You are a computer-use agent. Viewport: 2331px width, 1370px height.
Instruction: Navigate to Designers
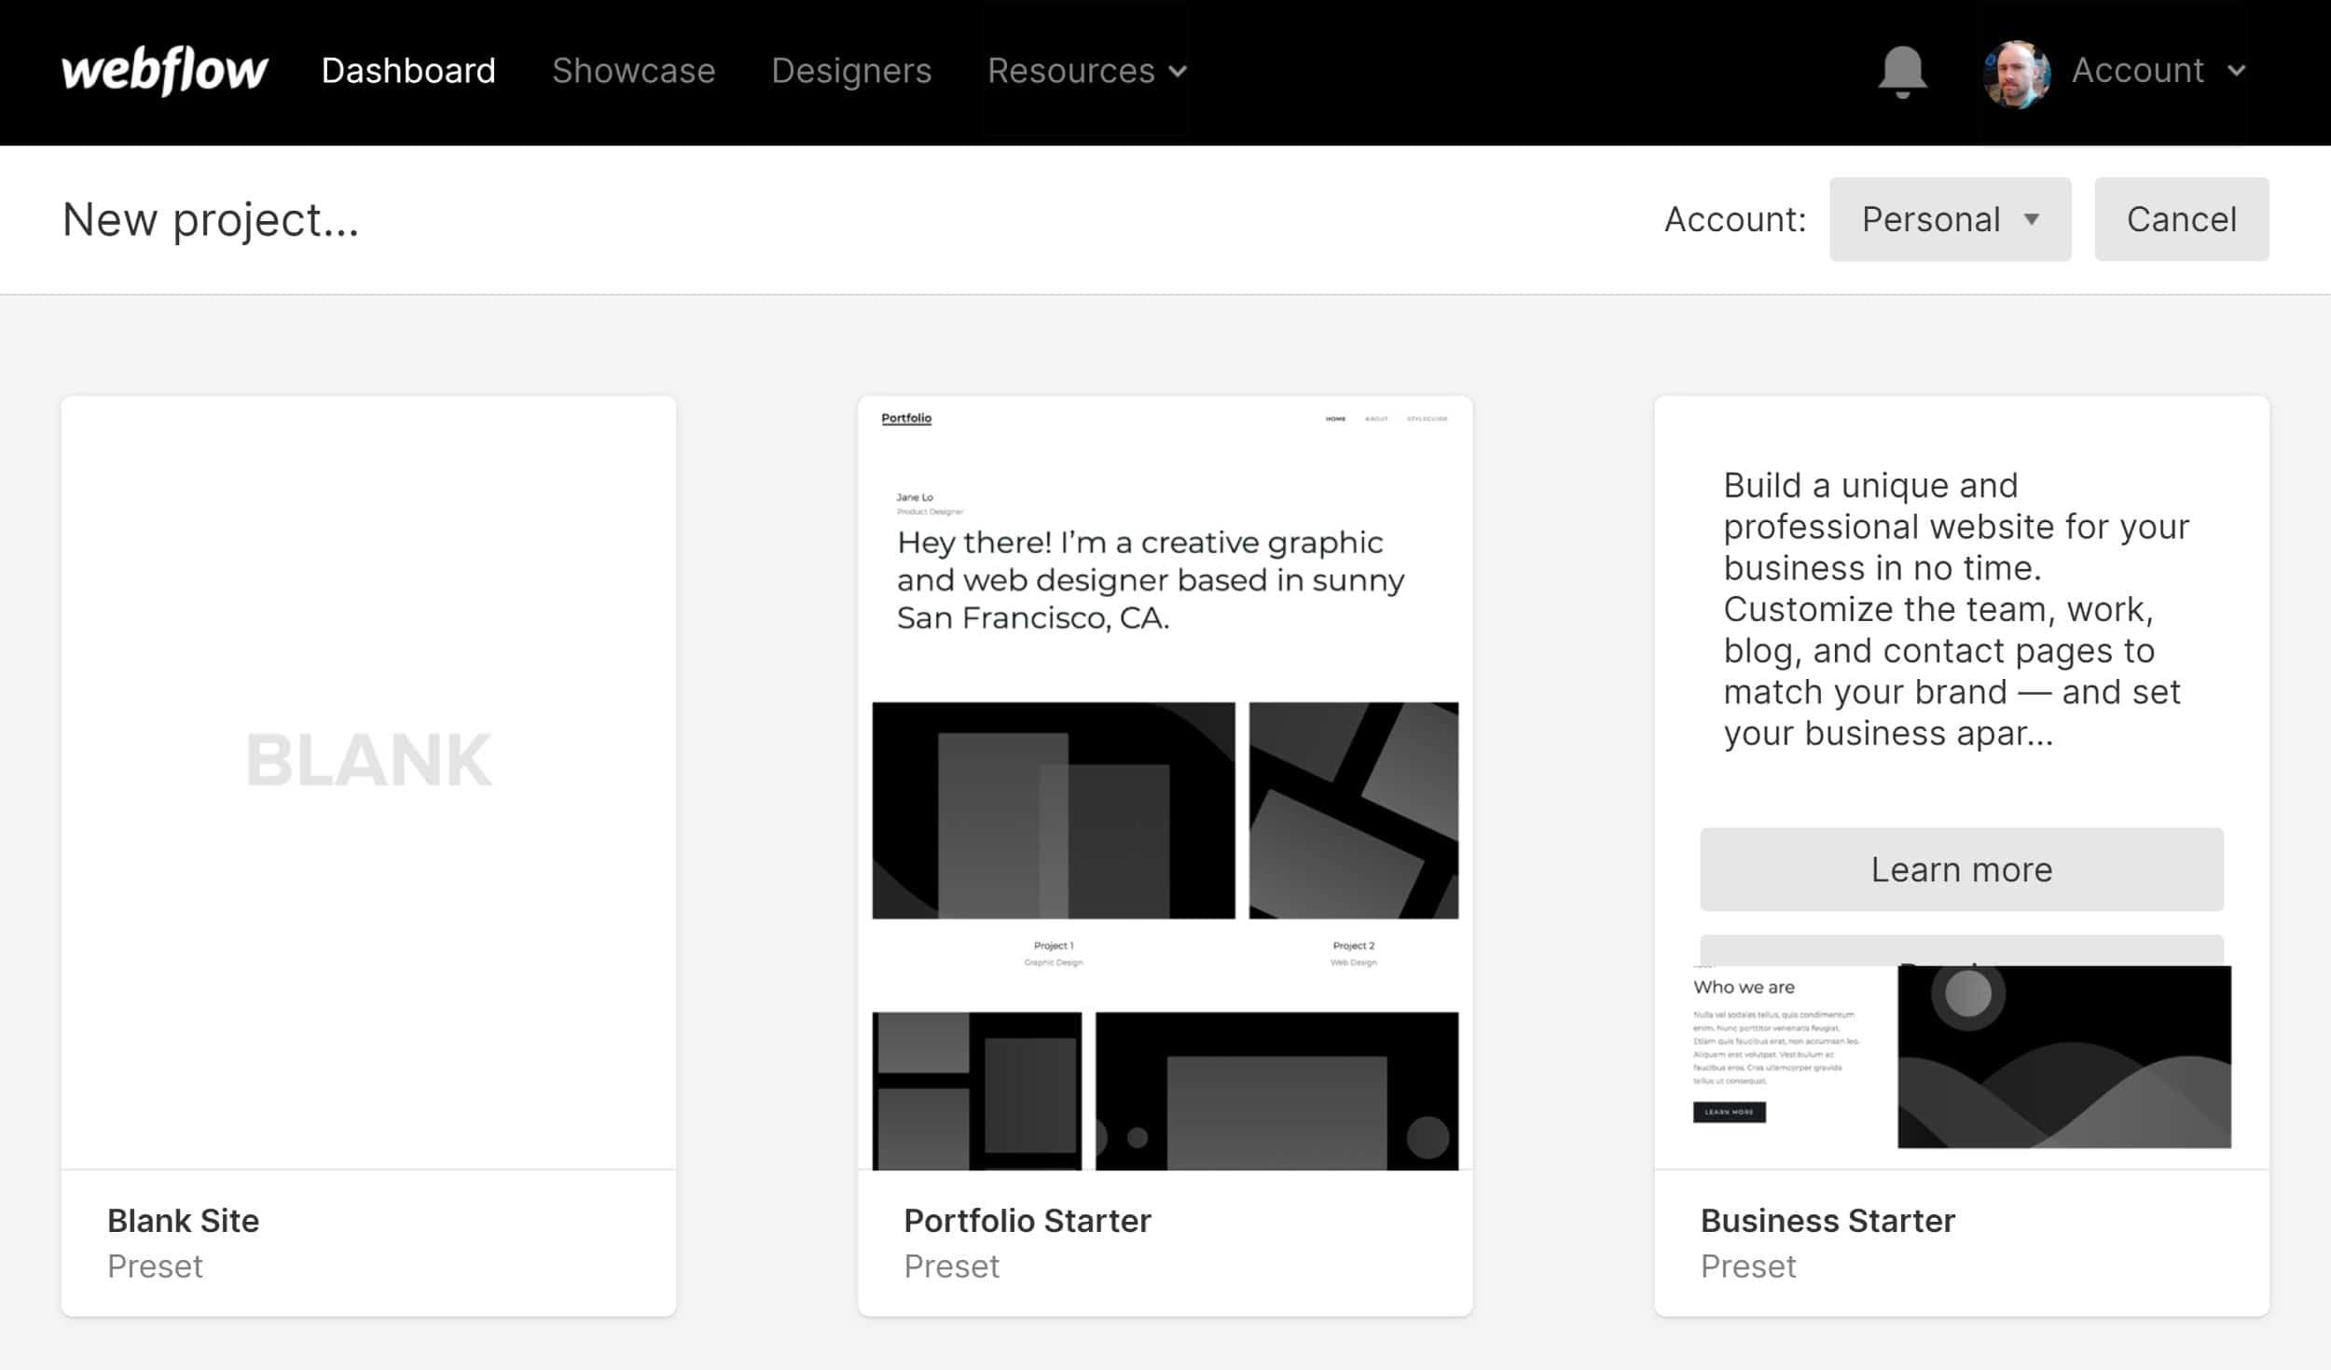[851, 71]
